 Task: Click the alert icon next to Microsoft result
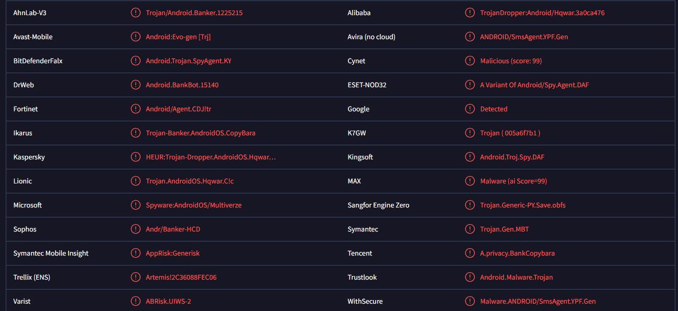(136, 205)
